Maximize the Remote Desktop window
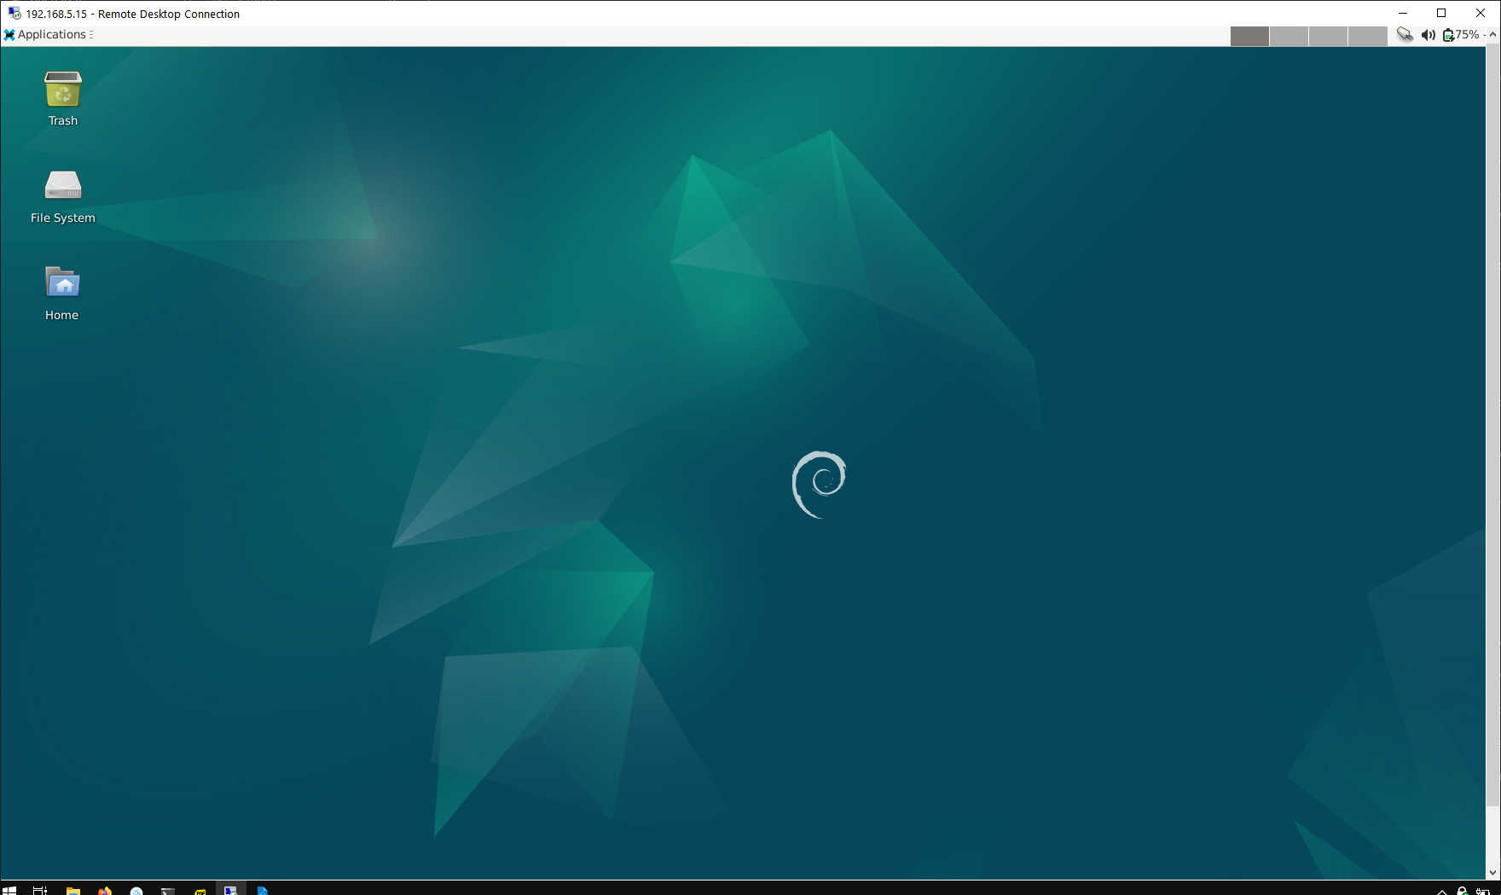This screenshot has height=895, width=1501. pyautogui.click(x=1441, y=14)
